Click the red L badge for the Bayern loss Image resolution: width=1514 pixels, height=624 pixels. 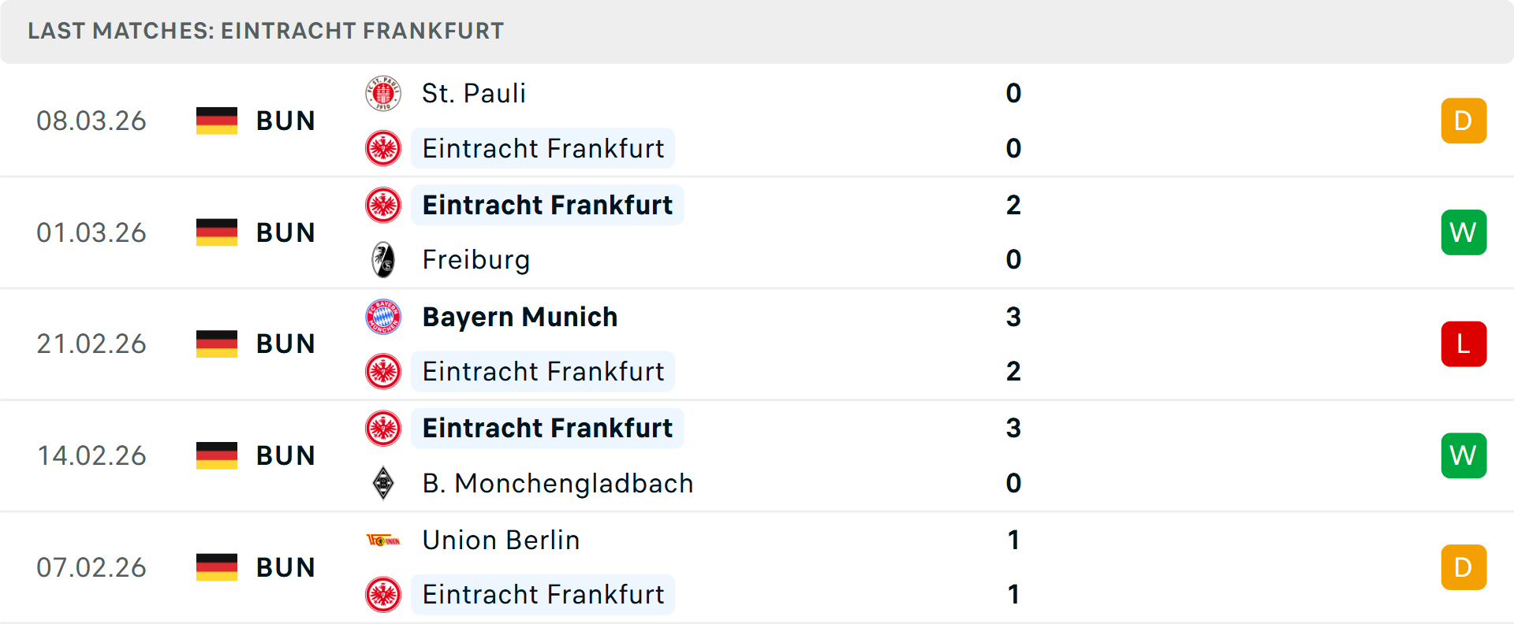tap(1464, 344)
